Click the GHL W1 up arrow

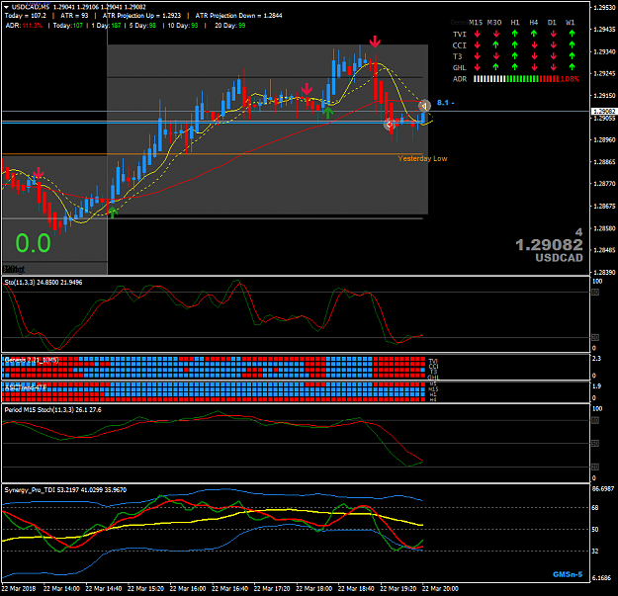tap(572, 67)
